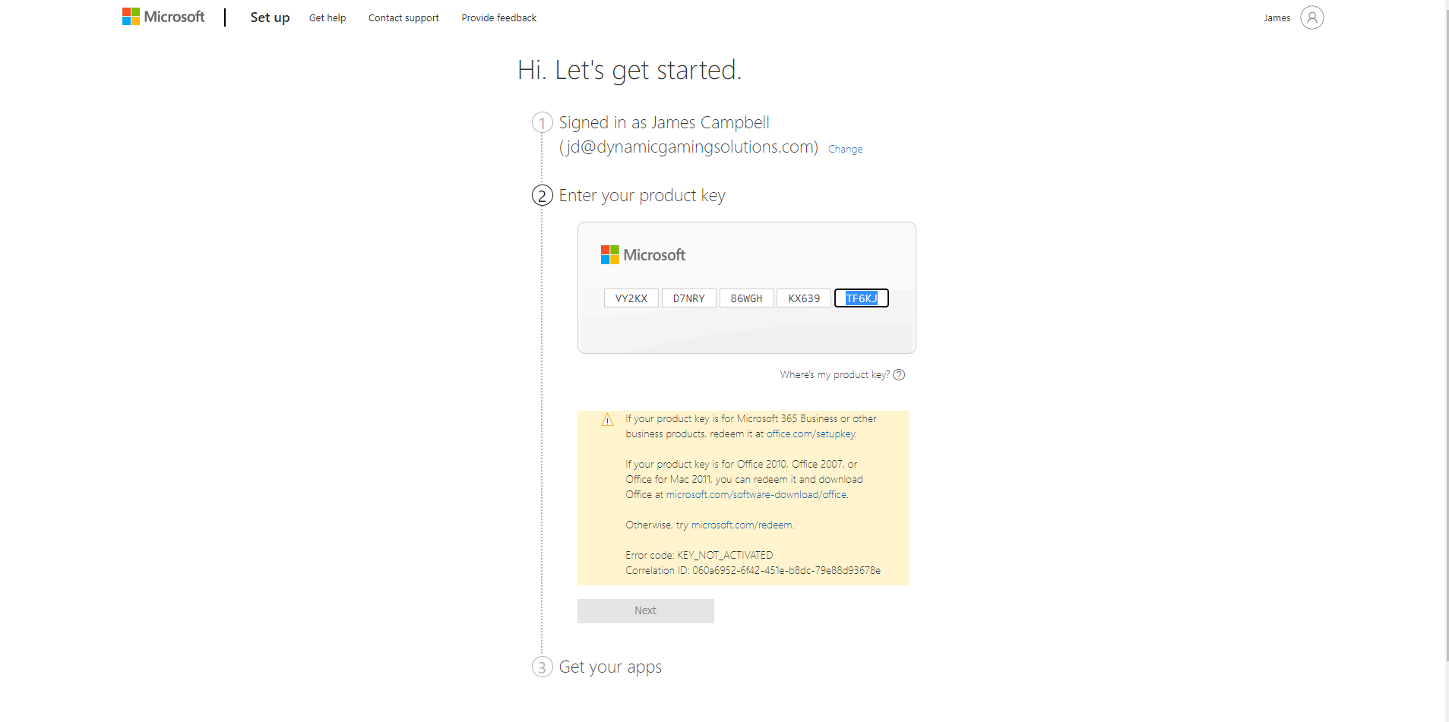Click the Microsoft logo in header

[163, 17]
